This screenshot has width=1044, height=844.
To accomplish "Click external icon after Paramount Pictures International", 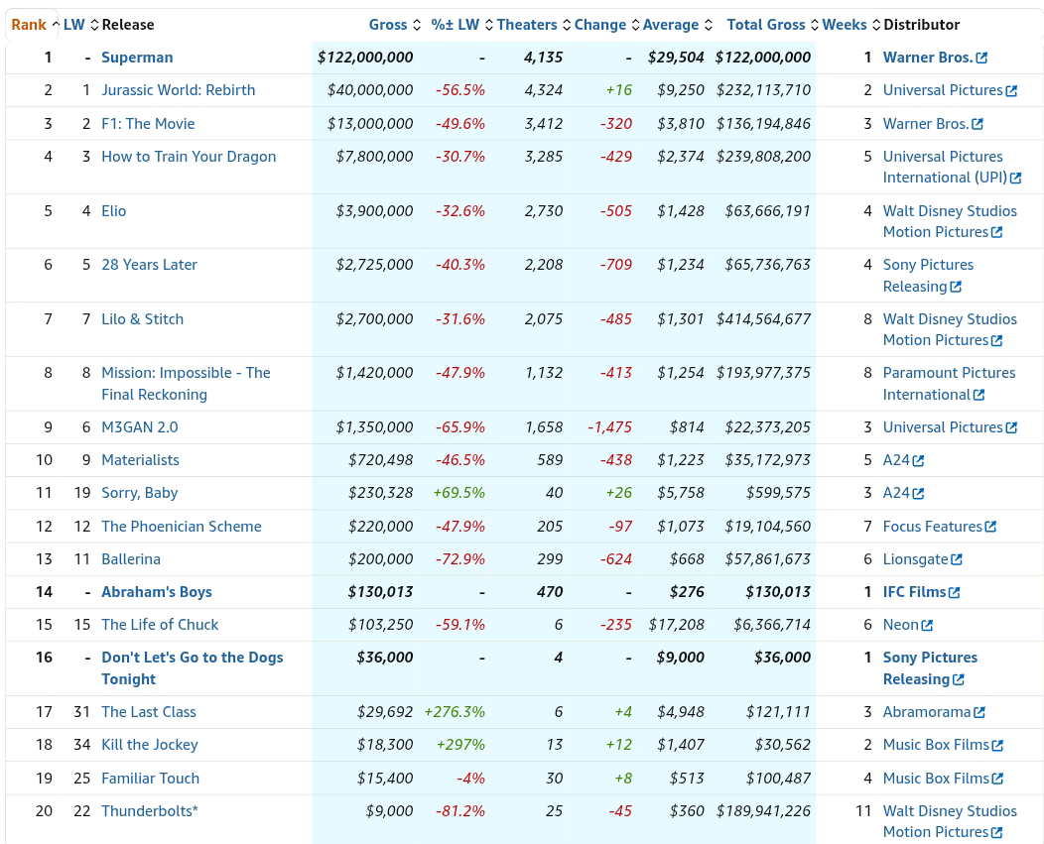I will (x=979, y=395).
